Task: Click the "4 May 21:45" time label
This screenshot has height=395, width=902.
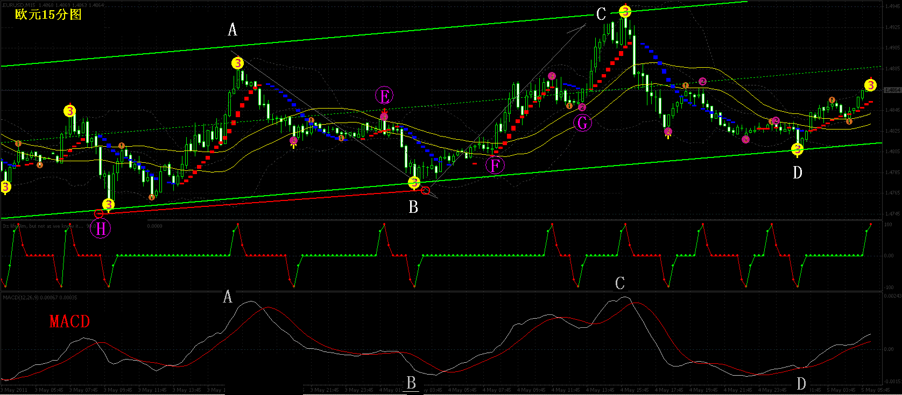Action: (x=738, y=390)
